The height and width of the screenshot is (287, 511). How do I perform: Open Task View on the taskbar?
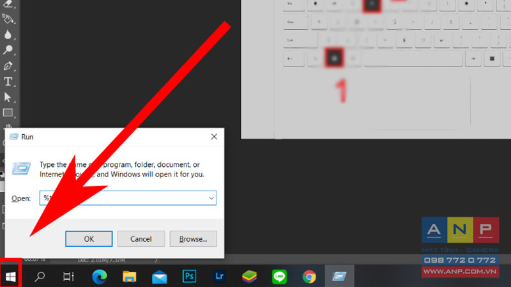click(68, 277)
